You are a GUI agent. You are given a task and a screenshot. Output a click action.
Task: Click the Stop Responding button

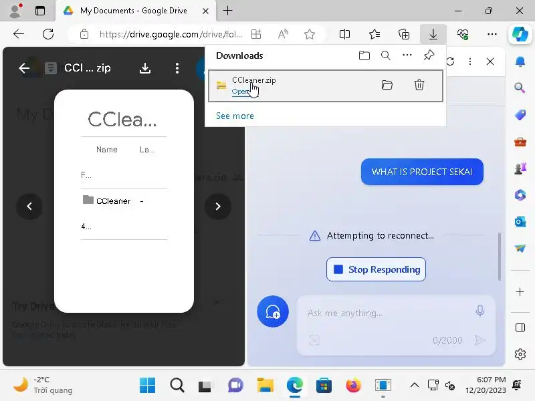point(376,269)
